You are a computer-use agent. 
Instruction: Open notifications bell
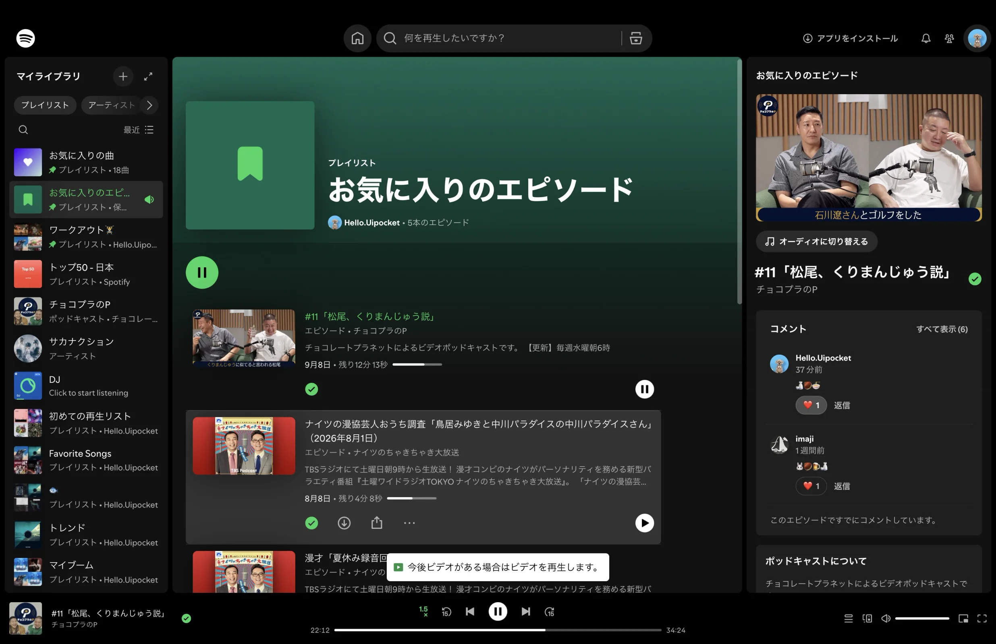pos(926,39)
